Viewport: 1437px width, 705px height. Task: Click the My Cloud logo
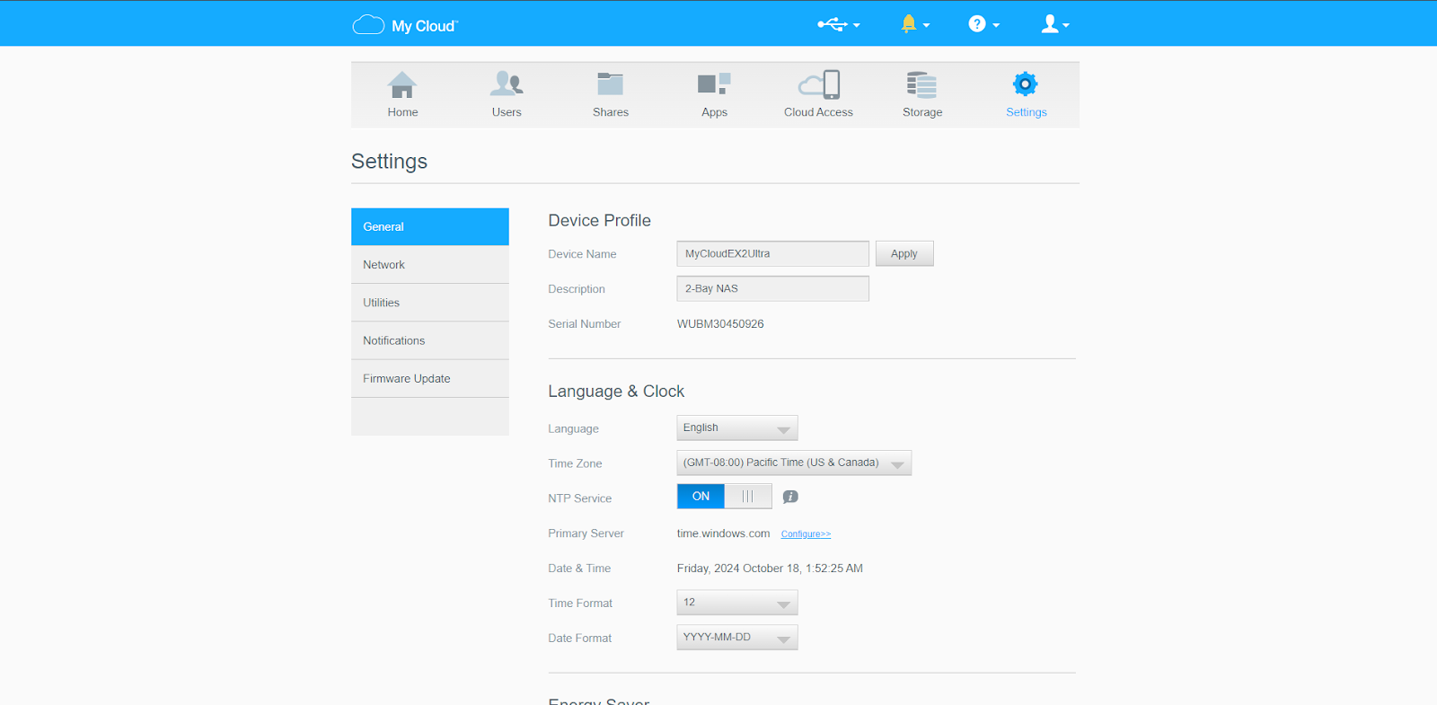405,25
